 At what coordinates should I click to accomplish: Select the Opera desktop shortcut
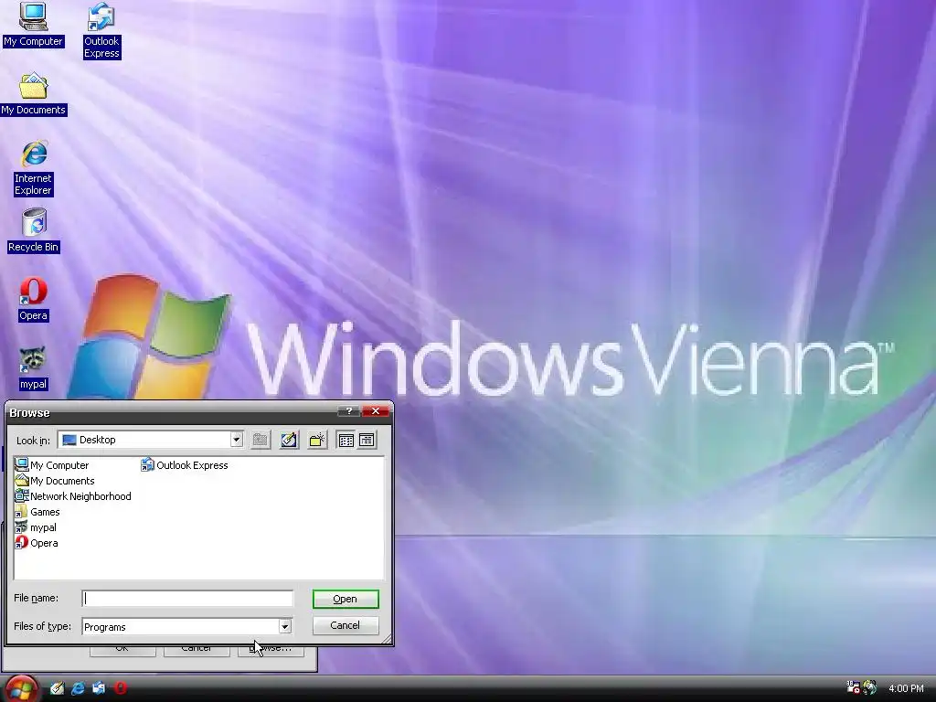(34, 300)
